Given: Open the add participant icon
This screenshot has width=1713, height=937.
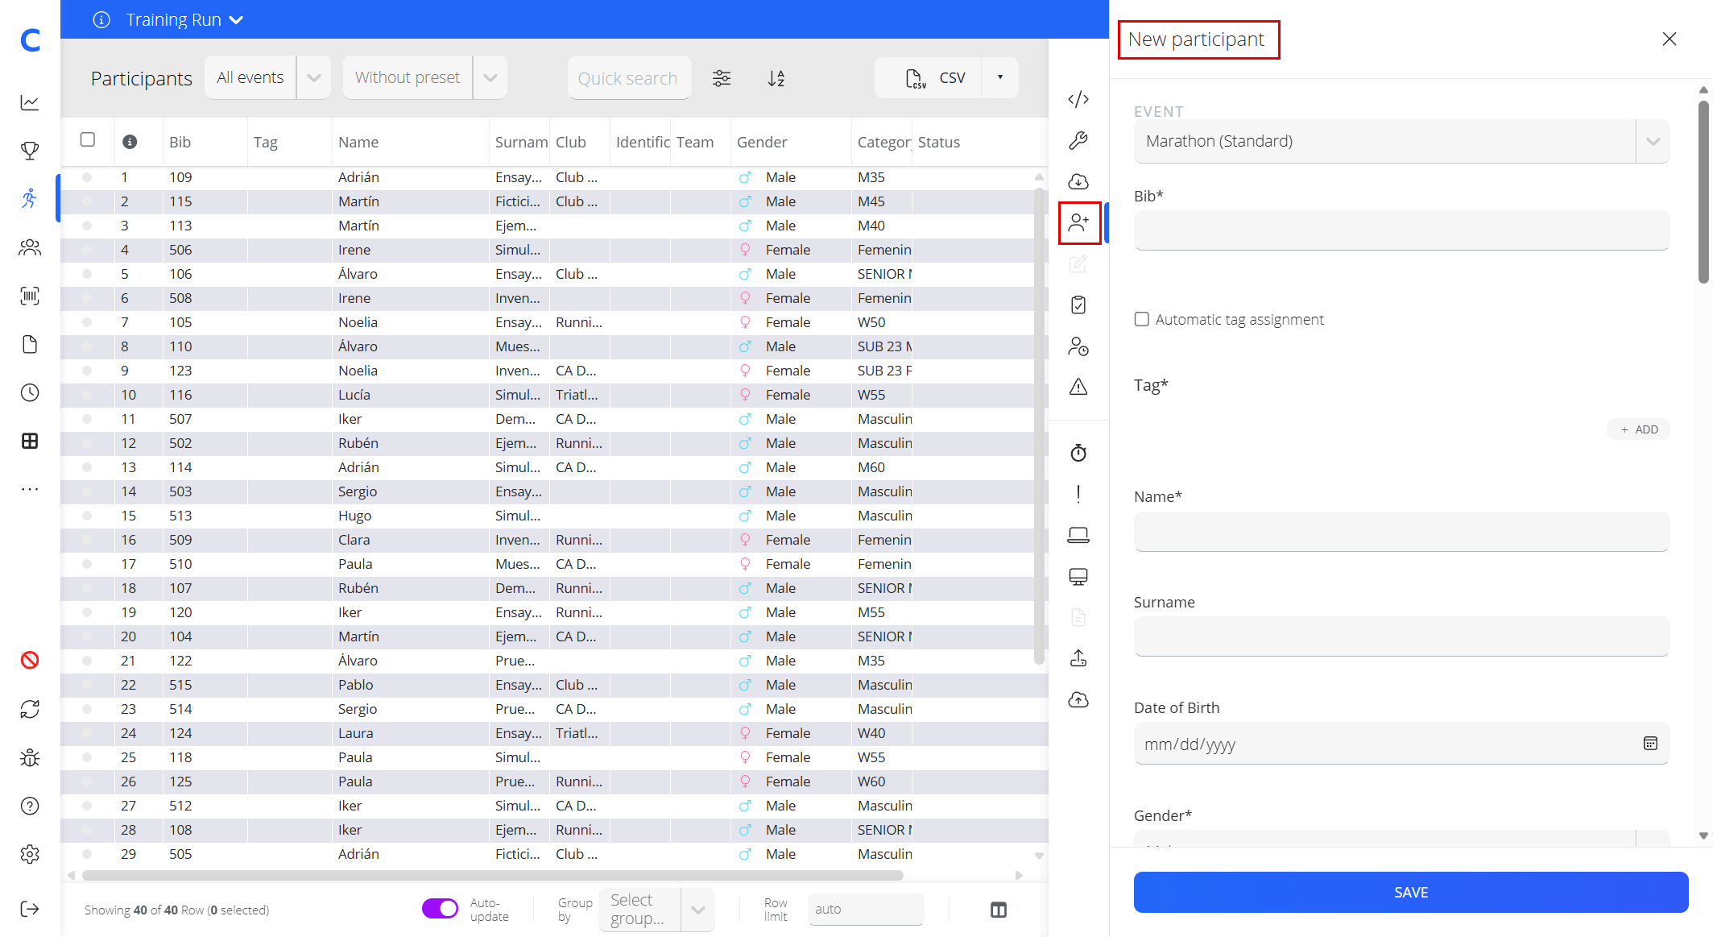Looking at the screenshot, I should point(1078,223).
